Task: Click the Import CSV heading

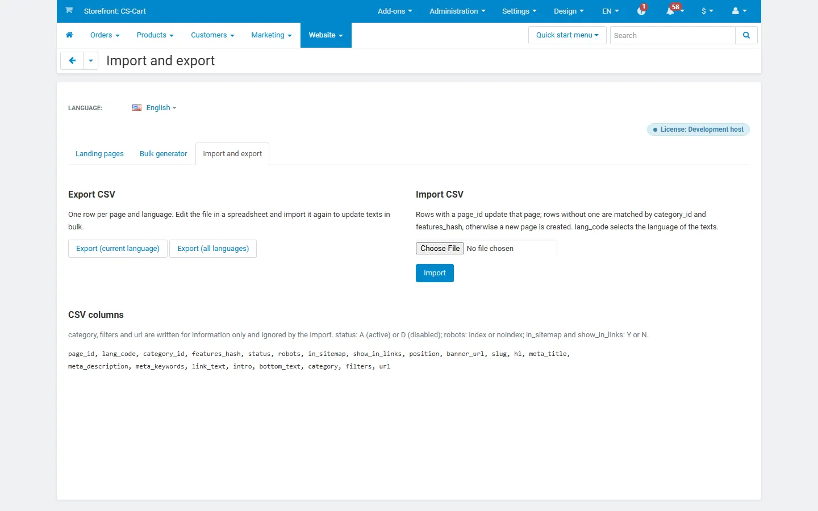Action: tap(440, 195)
